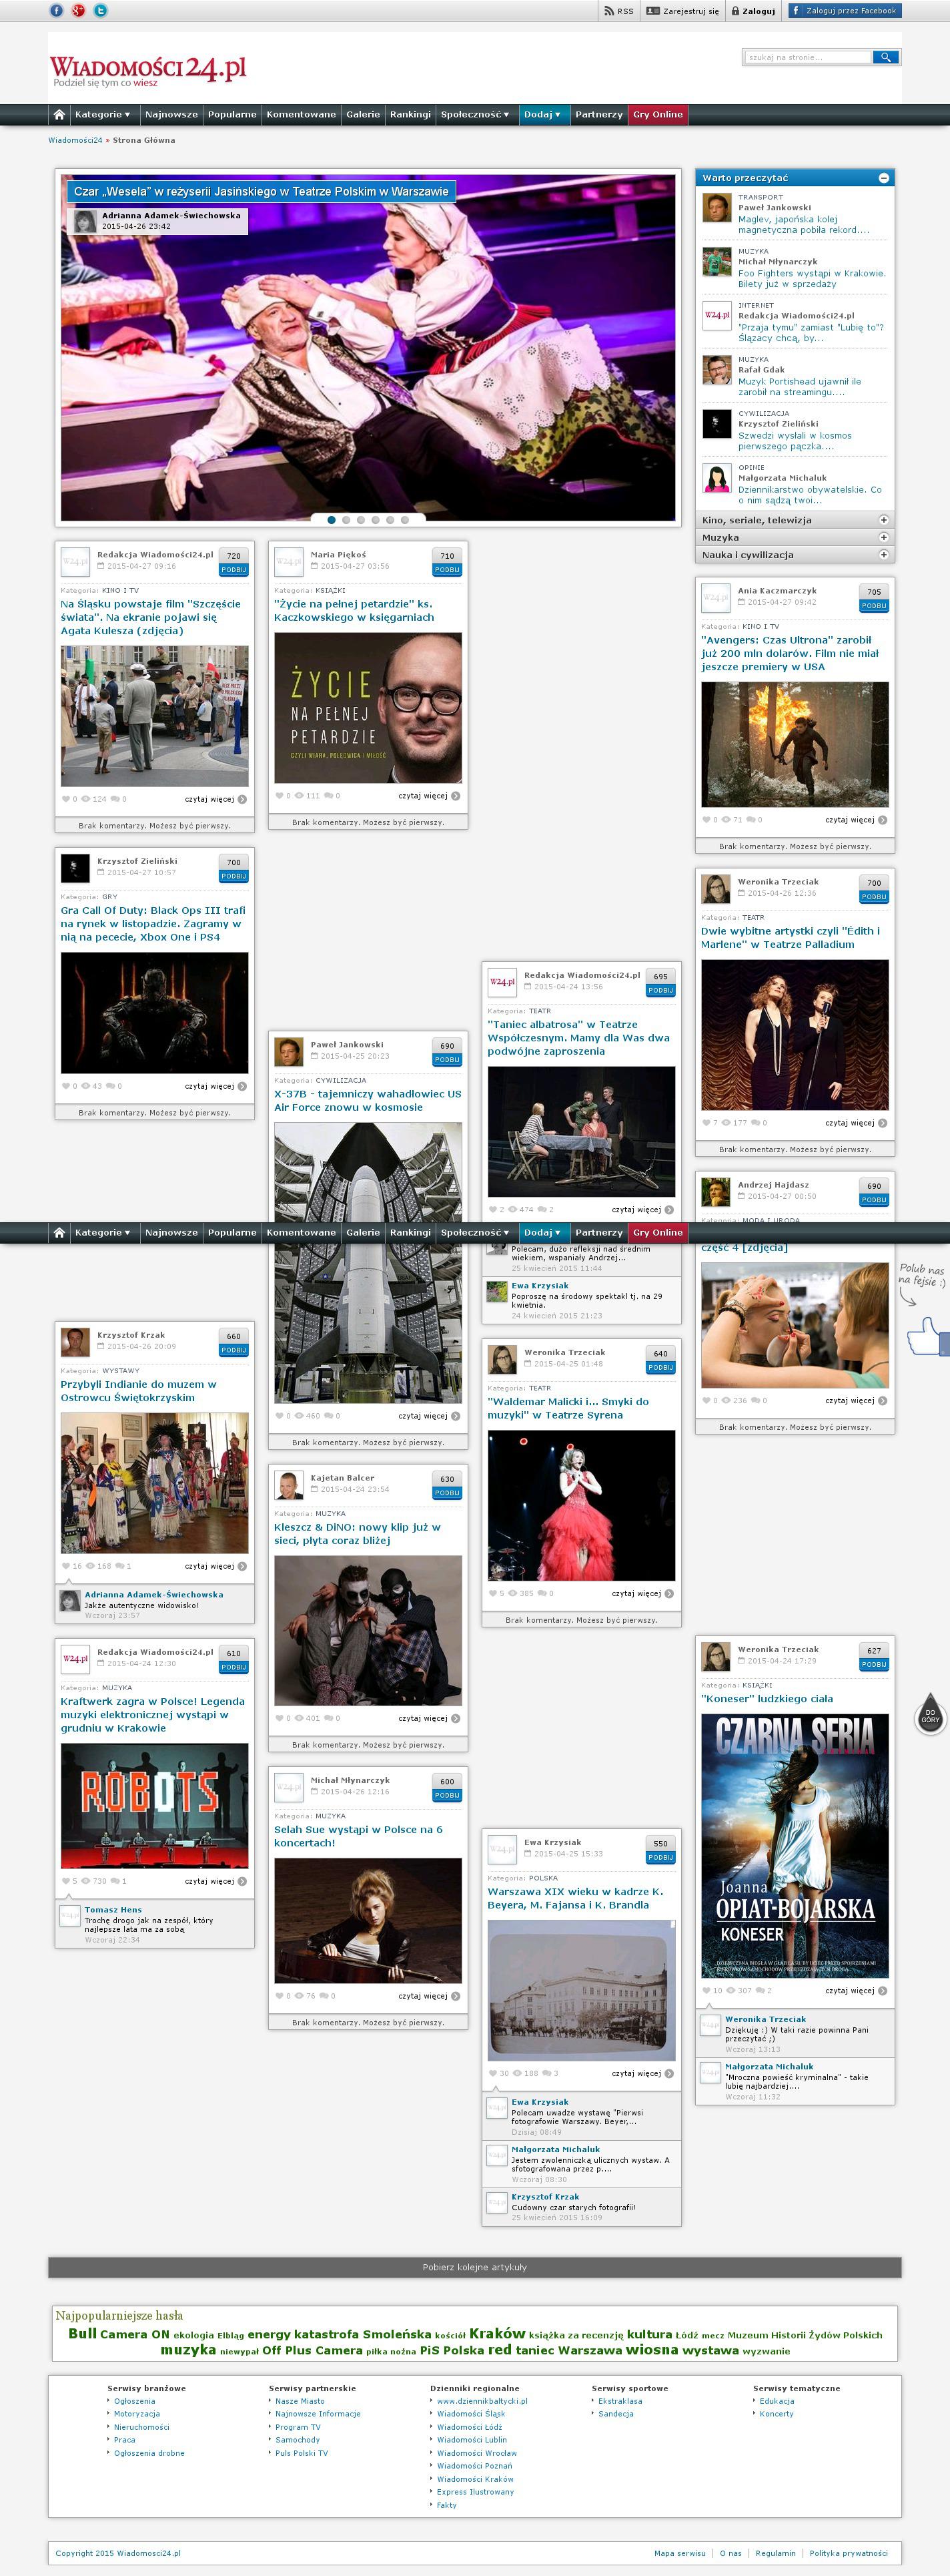Switch slideshow to the fourth dot
Screen dimensions: 950x2576
click(x=376, y=520)
